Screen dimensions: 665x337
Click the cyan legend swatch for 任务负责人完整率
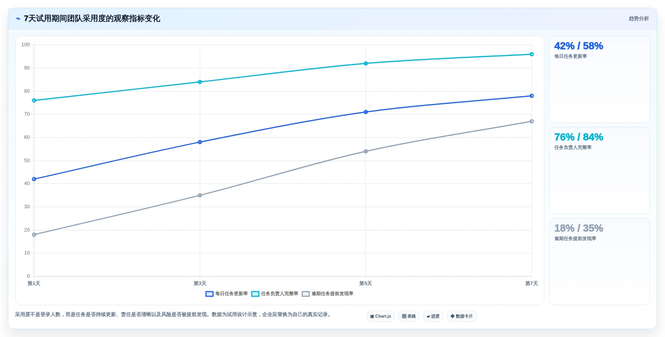(x=255, y=294)
